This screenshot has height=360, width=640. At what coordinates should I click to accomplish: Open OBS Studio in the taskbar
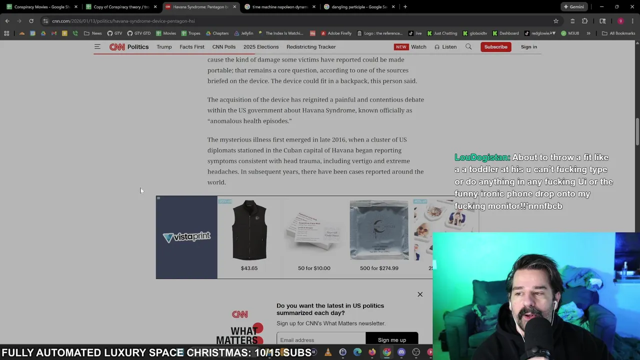(416, 352)
